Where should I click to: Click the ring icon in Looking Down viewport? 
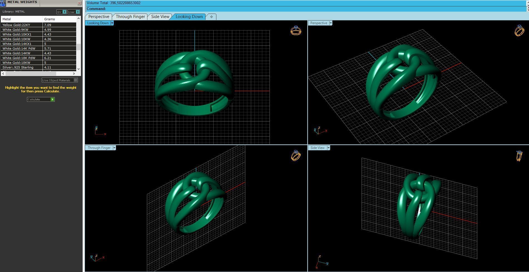[x=296, y=30]
